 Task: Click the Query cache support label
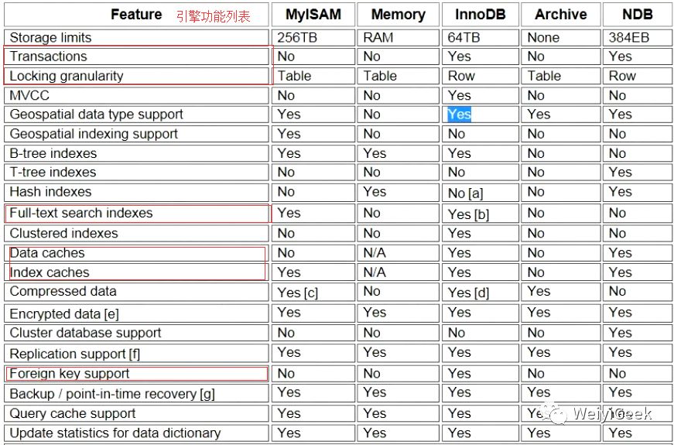click(x=73, y=413)
